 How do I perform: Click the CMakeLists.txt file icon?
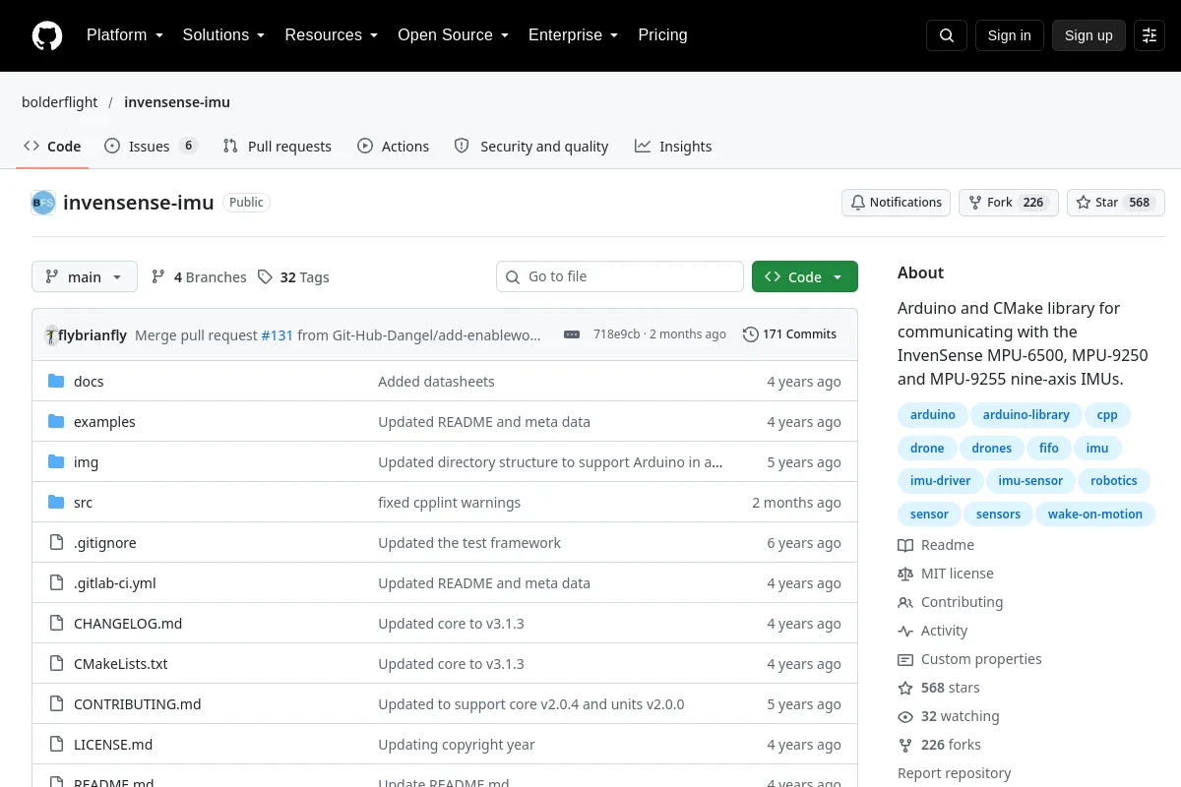pos(56,664)
